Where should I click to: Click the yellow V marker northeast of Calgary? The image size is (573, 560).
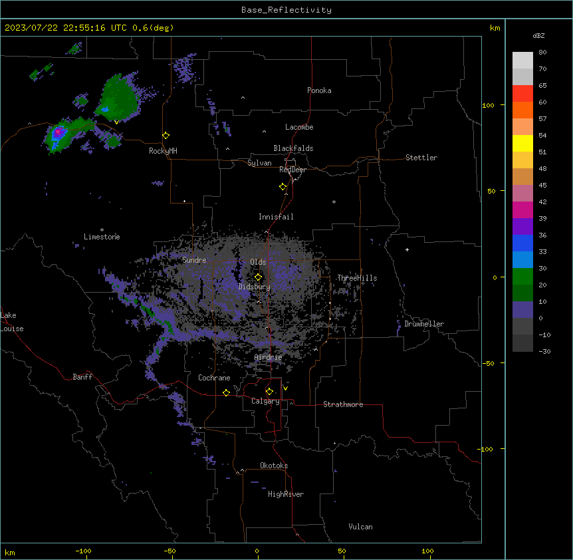(285, 388)
